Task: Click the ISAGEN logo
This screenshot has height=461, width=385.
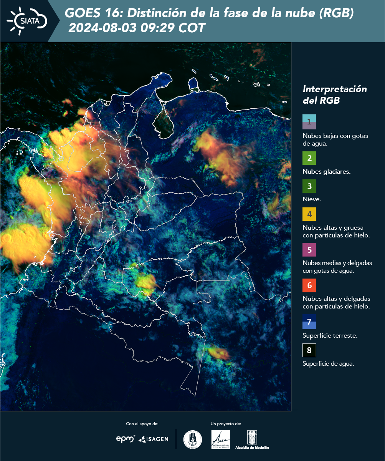Action: point(153,439)
